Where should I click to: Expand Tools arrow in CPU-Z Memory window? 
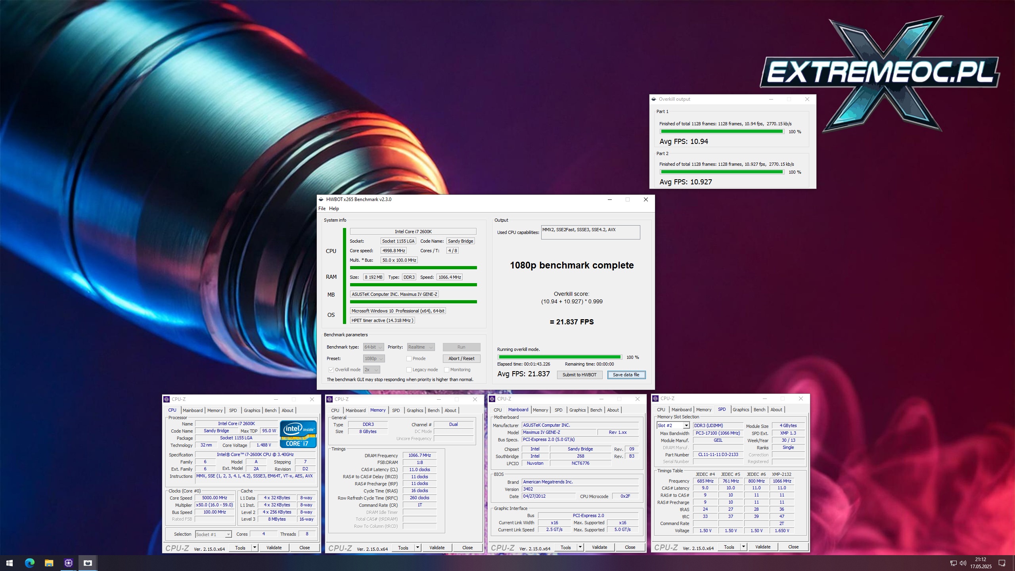417,548
